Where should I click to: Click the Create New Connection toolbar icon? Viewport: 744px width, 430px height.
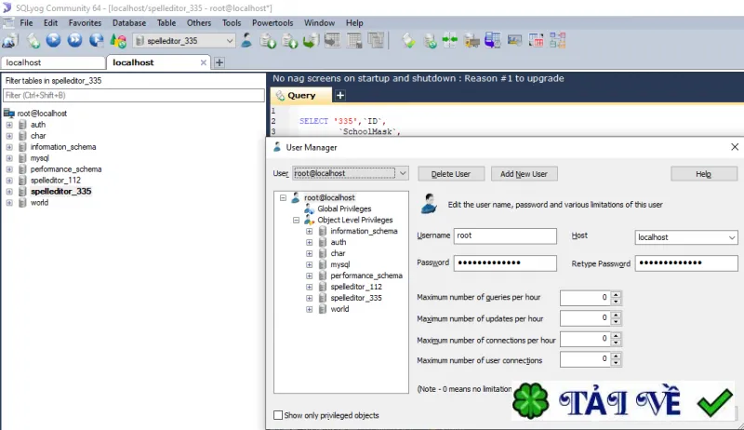pos(10,41)
